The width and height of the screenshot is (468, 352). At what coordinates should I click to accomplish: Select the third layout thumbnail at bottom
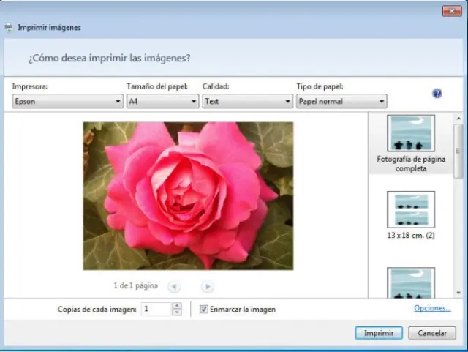[411, 282]
